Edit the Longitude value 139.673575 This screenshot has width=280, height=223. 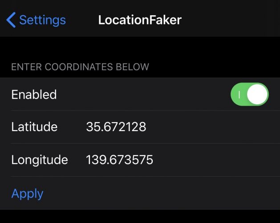(x=119, y=160)
